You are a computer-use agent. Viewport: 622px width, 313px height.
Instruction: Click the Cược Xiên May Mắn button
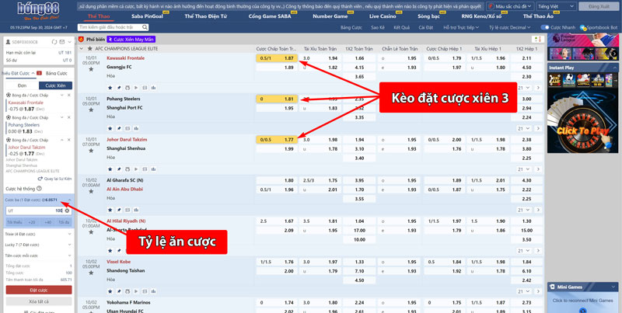pos(131,40)
